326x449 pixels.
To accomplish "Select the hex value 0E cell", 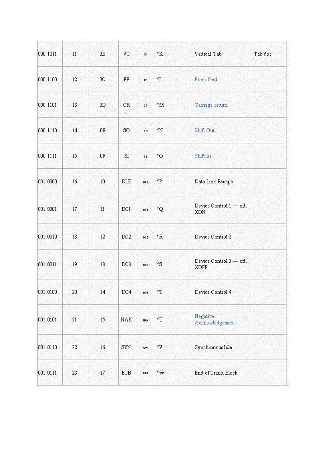I will pyautogui.click(x=103, y=131).
